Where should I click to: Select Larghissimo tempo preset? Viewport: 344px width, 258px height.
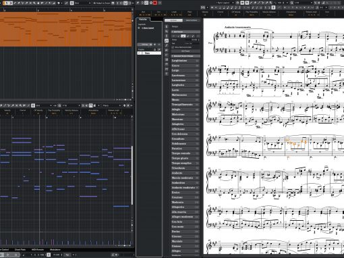coord(185,61)
